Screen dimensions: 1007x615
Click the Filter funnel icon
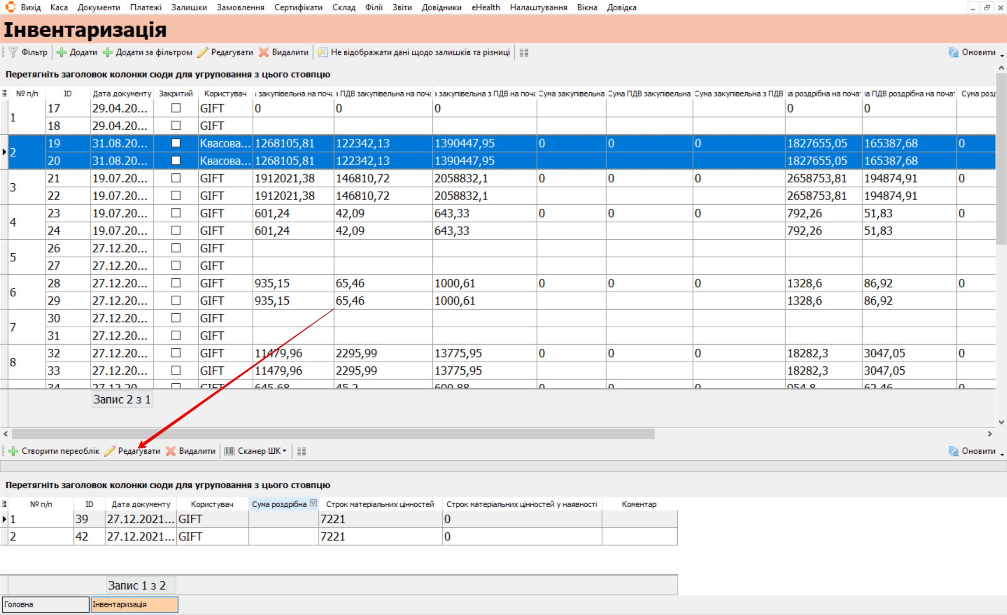(x=14, y=52)
